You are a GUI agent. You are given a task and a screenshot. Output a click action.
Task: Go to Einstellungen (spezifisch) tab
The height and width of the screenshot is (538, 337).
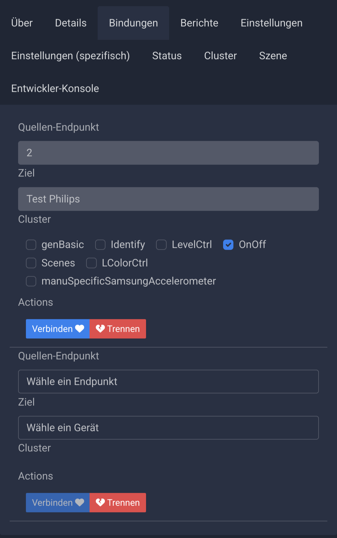[71, 56]
